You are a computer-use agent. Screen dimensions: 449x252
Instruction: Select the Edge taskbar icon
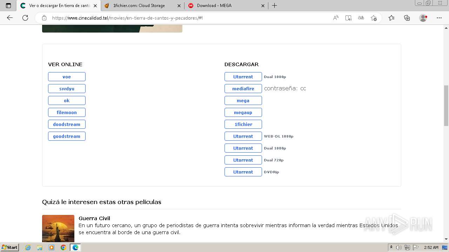(x=75, y=247)
